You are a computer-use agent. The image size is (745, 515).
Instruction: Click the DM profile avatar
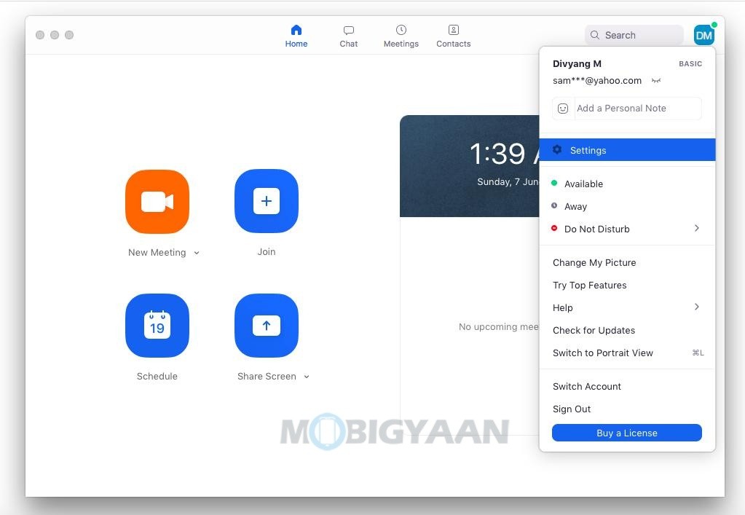[x=703, y=35]
